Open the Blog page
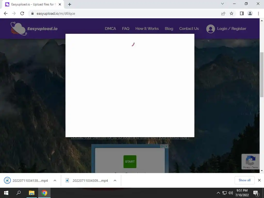 tap(169, 29)
